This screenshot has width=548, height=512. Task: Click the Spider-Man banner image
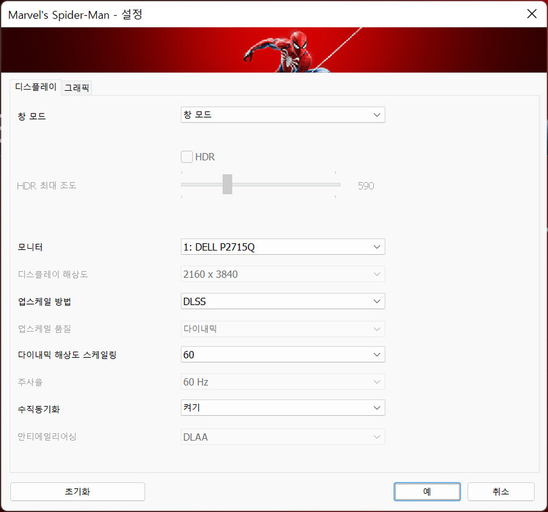pyautogui.click(x=274, y=50)
